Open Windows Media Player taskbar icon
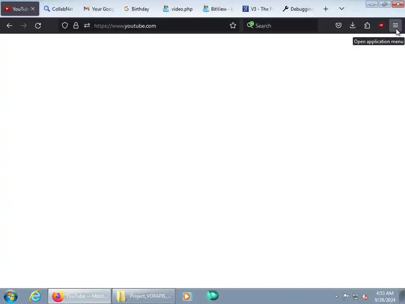The height and width of the screenshot is (304, 405). [187, 296]
